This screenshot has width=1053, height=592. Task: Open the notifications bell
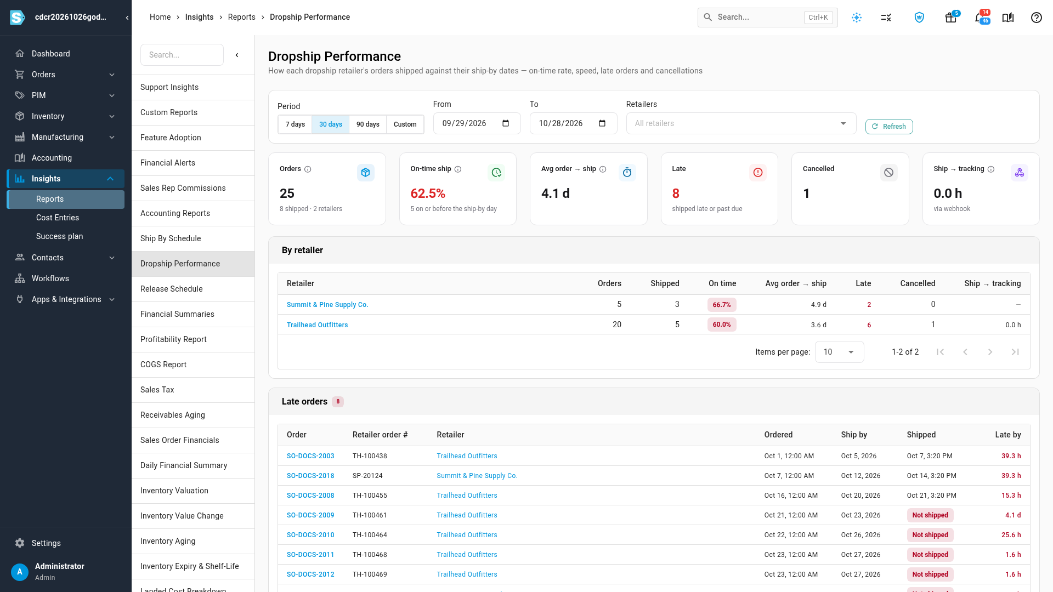[980, 18]
